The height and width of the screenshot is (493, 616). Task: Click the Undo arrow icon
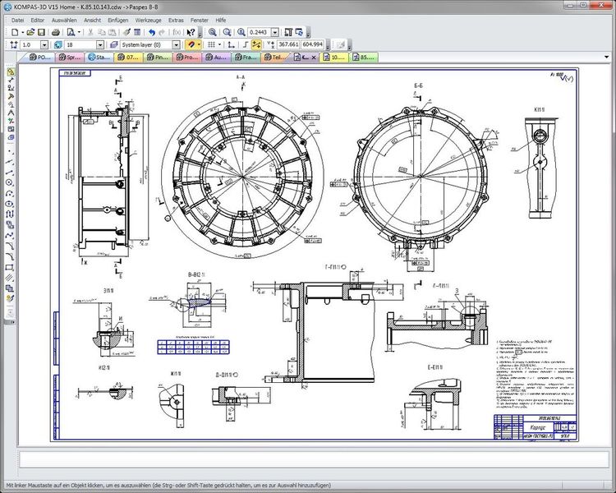[151, 31]
